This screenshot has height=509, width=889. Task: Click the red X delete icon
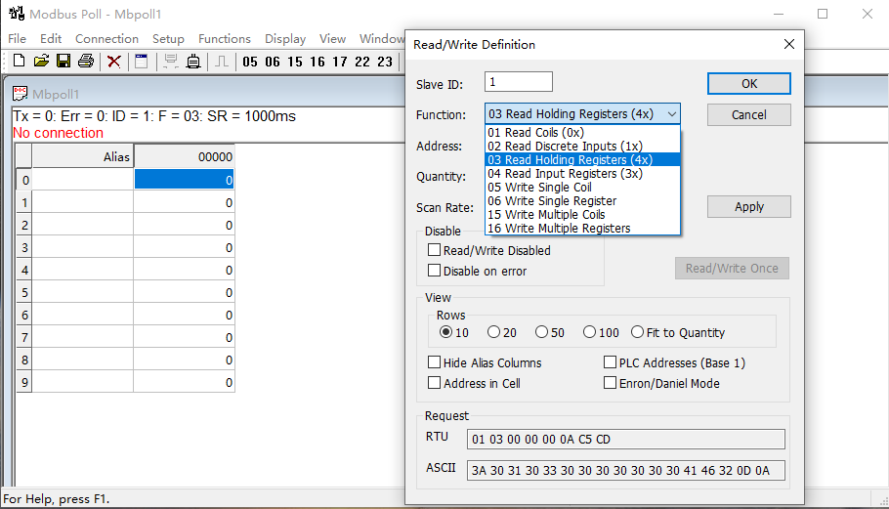[x=114, y=62]
